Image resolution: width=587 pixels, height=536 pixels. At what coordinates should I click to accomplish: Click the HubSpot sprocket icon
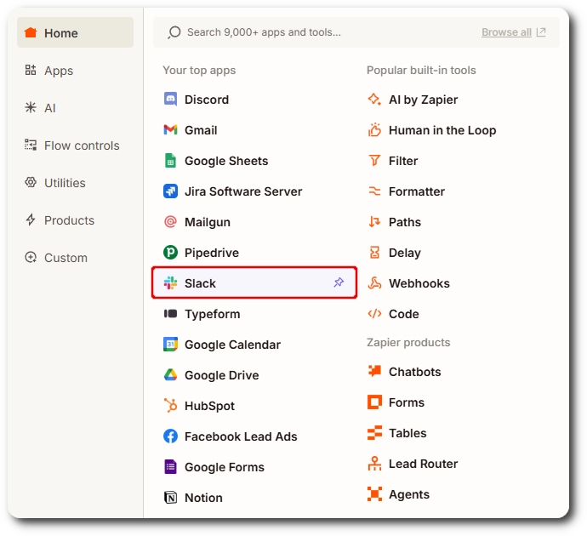(170, 406)
